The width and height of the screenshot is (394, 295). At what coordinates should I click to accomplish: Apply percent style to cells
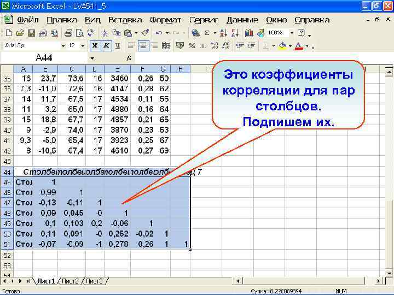tap(192, 46)
